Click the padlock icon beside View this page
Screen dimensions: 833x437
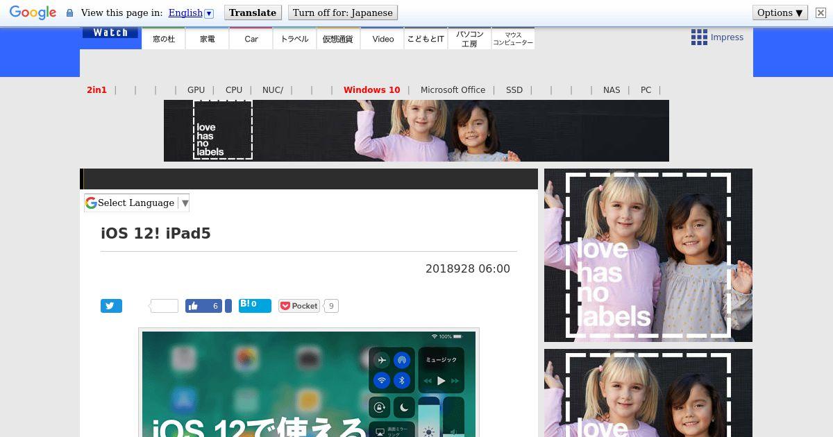(x=69, y=13)
